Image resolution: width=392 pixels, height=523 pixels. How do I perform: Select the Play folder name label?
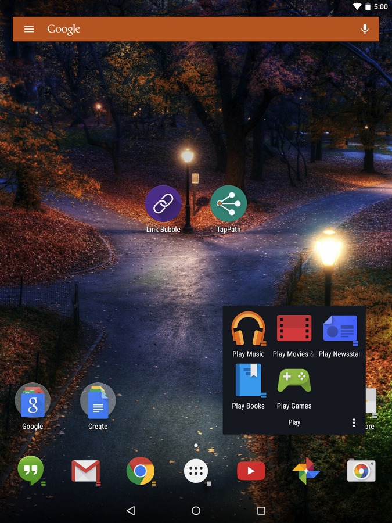click(x=294, y=422)
